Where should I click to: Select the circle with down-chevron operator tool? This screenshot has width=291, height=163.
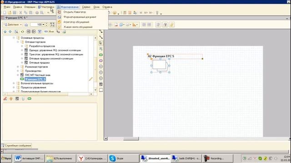click(x=101, y=67)
